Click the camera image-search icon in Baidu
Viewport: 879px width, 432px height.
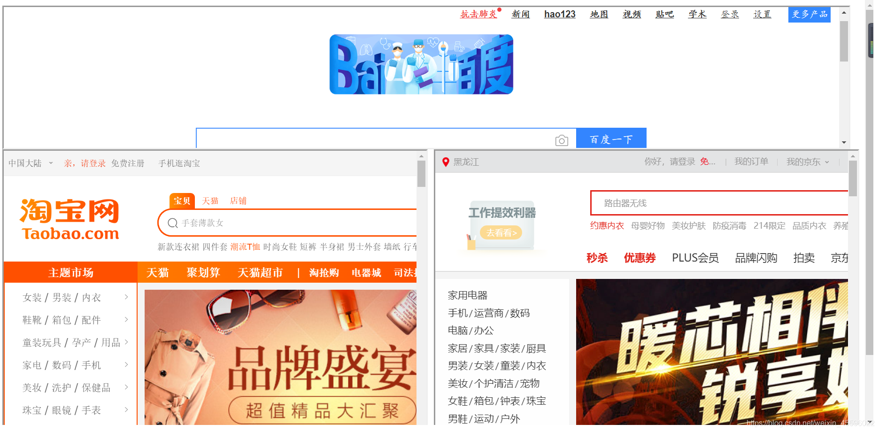click(x=562, y=140)
